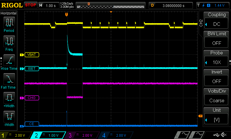This screenshot has width=231, height=139.
Task: Click the VBAT channel label
Action: tap(32, 55)
